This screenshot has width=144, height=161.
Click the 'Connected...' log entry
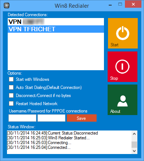(39, 147)
